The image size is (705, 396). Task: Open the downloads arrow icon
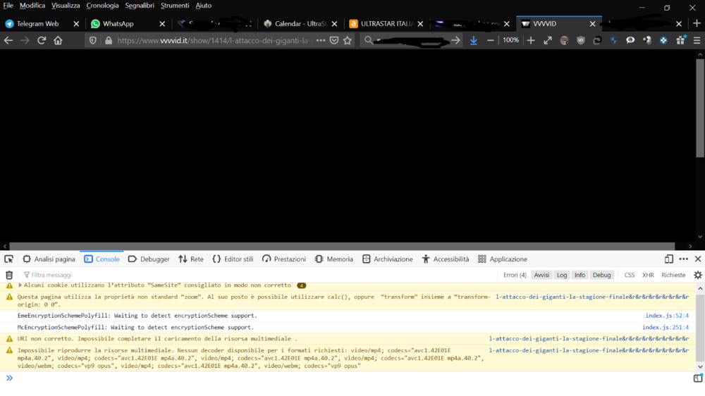click(474, 41)
